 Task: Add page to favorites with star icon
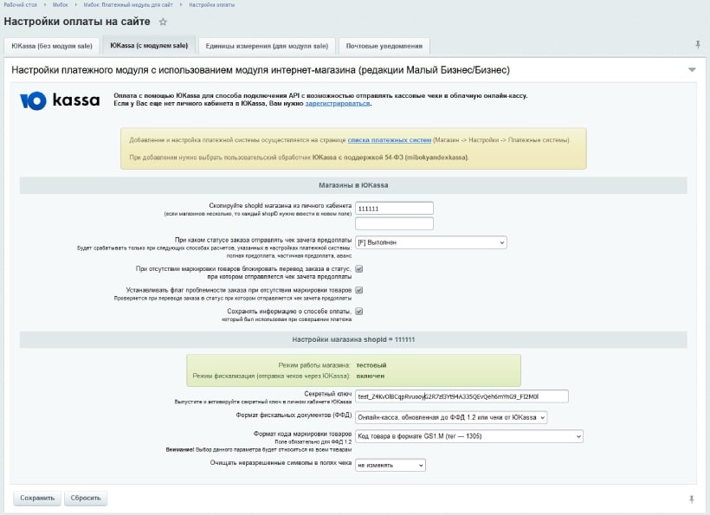point(163,22)
